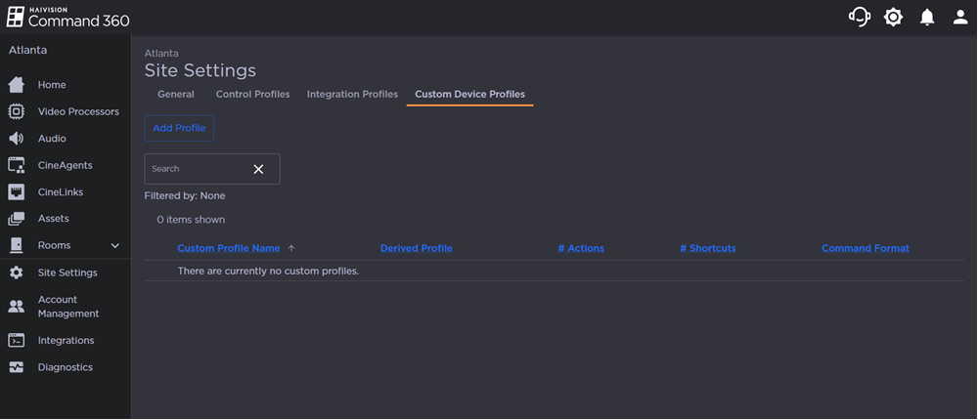Open the notifications bell
The width and height of the screenshot is (978, 420).
(927, 18)
